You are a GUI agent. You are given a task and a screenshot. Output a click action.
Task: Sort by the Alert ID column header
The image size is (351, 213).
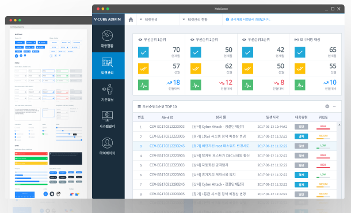pyautogui.click(x=167, y=117)
